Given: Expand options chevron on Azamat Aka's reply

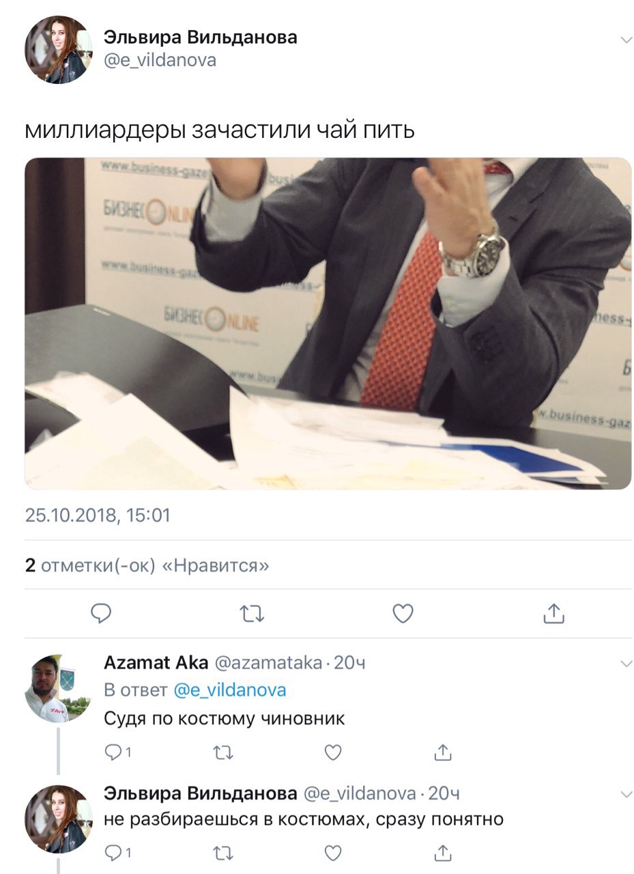Looking at the screenshot, I should [x=626, y=663].
